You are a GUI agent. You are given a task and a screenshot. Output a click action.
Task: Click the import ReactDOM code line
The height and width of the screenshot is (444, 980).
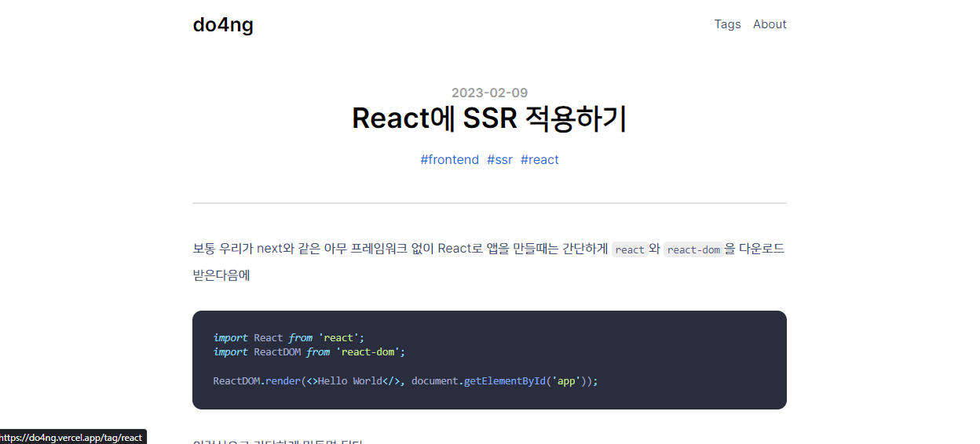pyautogui.click(x=309, y=352)
